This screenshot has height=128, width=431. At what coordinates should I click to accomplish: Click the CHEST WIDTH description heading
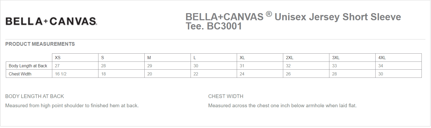pyautogui.click(x=226, y=96)
